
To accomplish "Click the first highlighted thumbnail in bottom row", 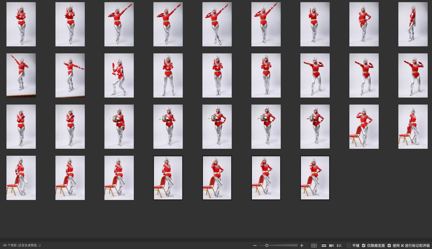I will (168, 178).
